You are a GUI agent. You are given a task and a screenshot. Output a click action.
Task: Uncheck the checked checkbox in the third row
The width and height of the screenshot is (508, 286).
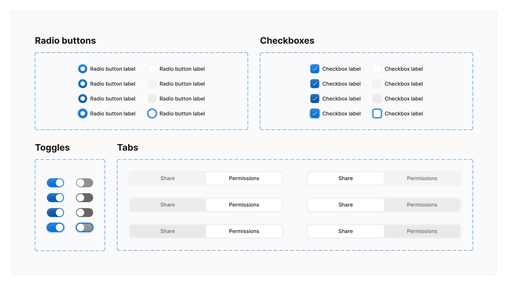coord(315,99)
